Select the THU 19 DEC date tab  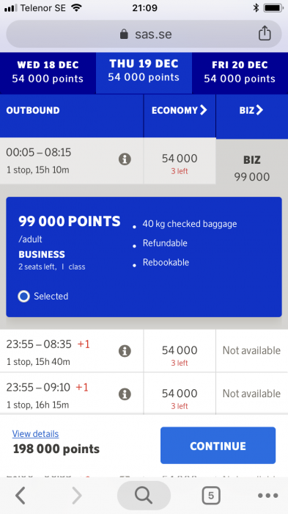(x=144, y=73)
